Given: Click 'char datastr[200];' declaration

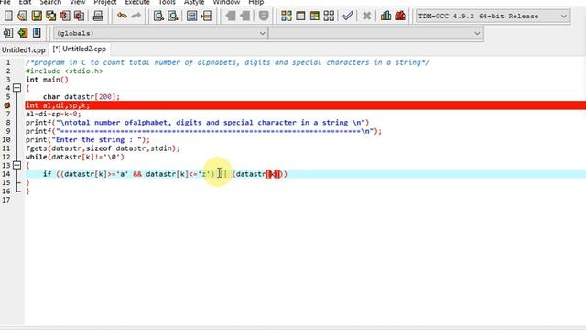Looking at the screenshot, I should 81,97.
